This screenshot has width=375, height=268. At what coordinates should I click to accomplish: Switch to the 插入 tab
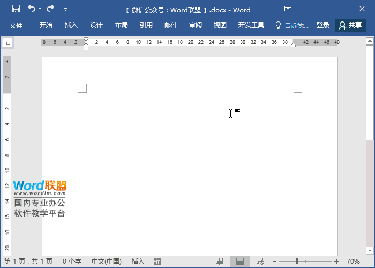click(x=71, y=25)
